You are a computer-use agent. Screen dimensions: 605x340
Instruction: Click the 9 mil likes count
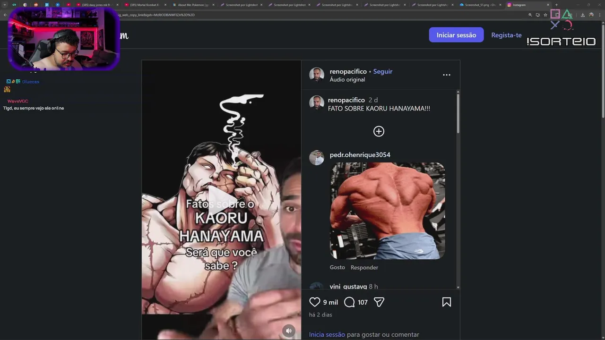(x=330, y=302)
